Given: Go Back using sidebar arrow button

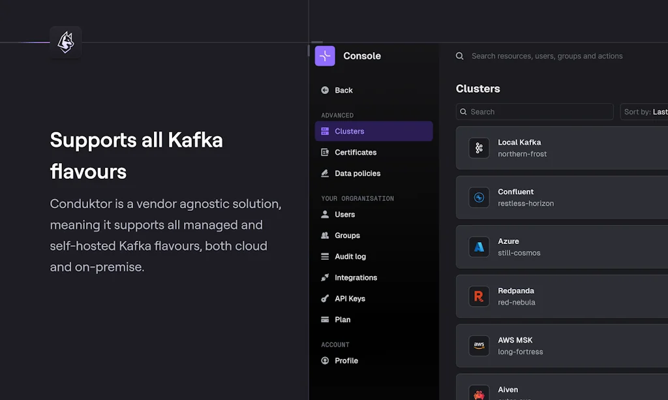Looking at the screenshot, I should pyautogui.click(x=337, y=91).
